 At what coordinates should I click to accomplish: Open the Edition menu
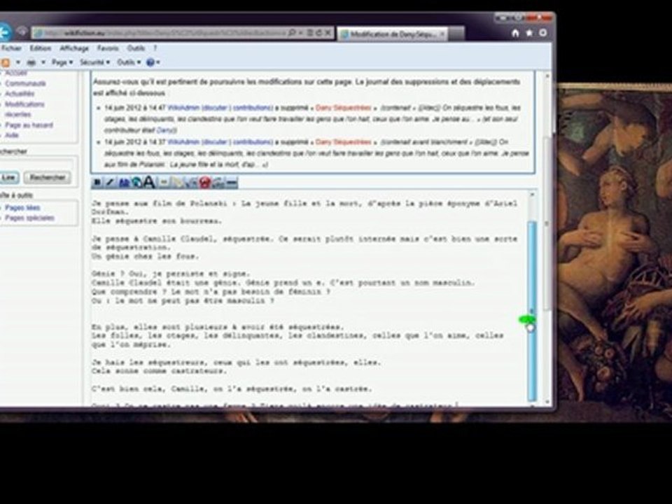pos(41,48)
